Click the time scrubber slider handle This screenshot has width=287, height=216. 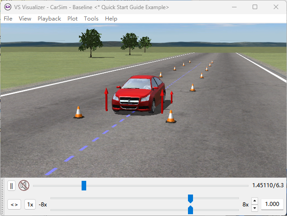pos(84,185)
